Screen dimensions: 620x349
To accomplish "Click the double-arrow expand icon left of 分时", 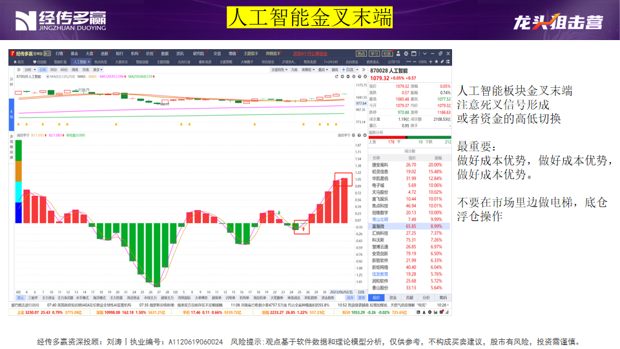I will (19, 70).
